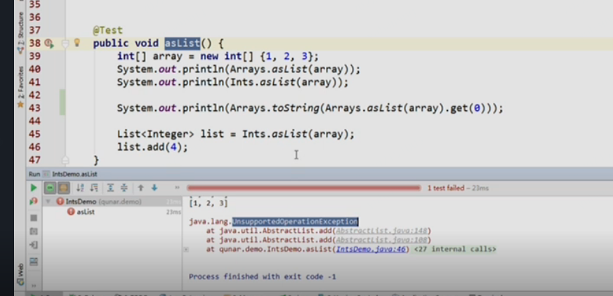Click Expand All icon in test toolbar

point(109,188)
